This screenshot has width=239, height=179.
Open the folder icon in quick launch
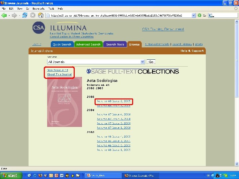click(x=78, y=175)
